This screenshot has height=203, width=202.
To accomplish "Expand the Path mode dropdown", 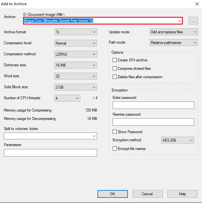I will click(174, 43).
